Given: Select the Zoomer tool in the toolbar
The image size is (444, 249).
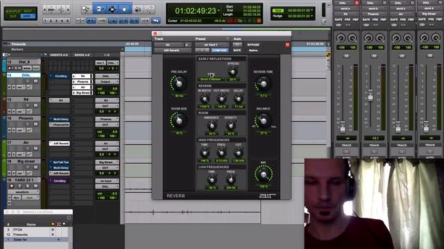Looking at the screenshot, I should pos(85,9).
